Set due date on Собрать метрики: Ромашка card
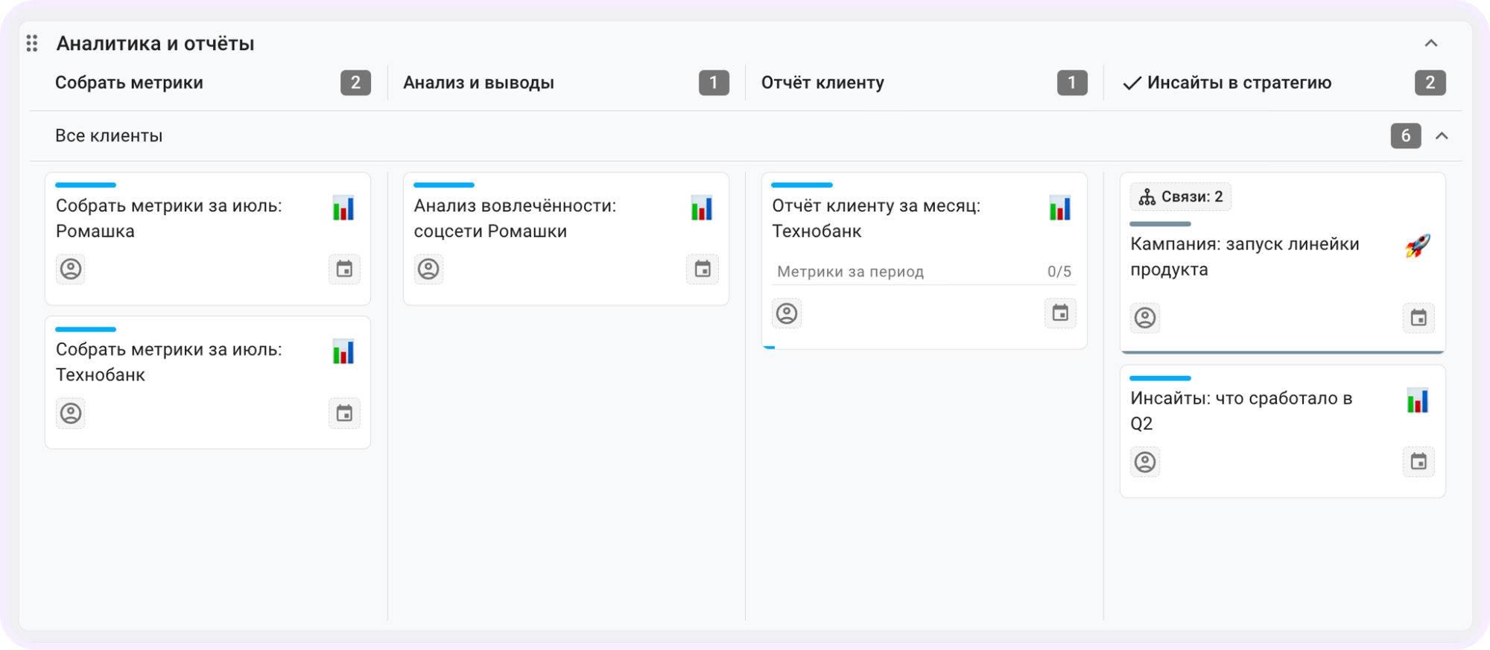The width and height of the screenshot is (1490, 650). [344, 269]
